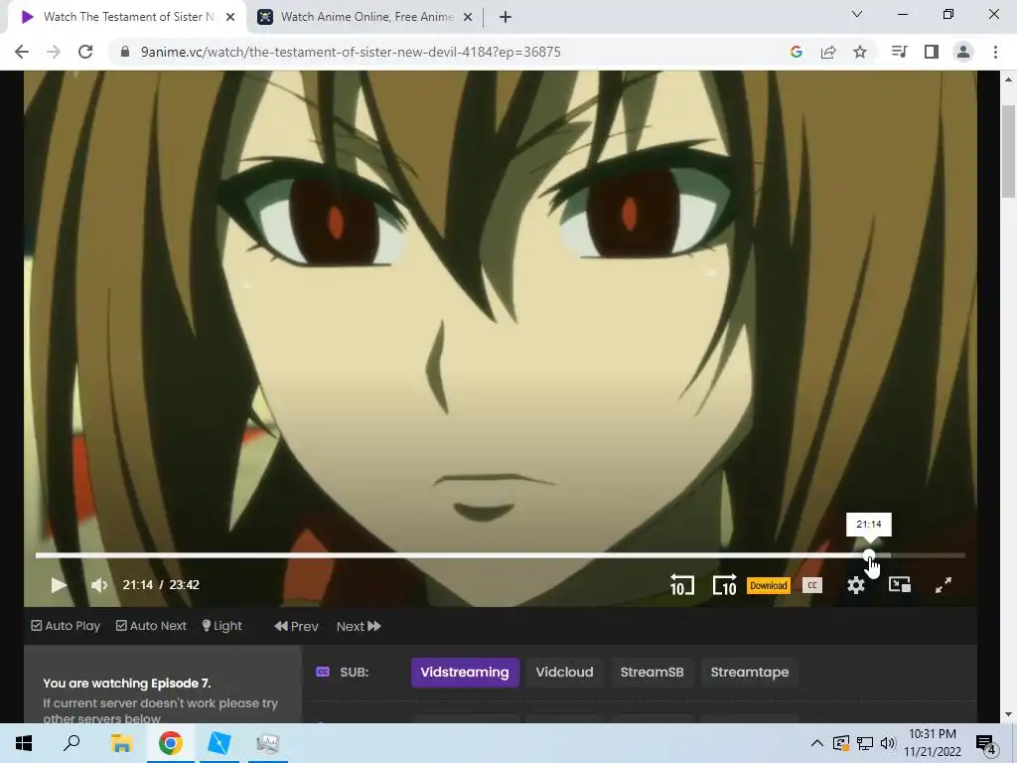Close the Watch Anime Online tab
Image resolution: width=1017 pixels, height=763 pixels.
coord(468,17)
